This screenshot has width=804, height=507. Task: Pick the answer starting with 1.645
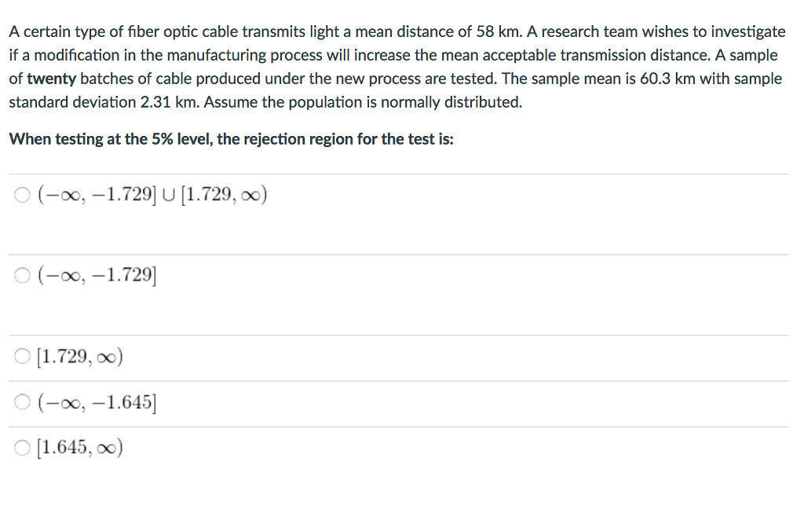point(79,446)
